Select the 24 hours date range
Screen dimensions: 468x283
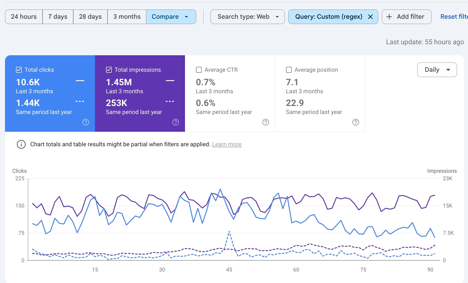pyautogui.click(x=24, y=17)
